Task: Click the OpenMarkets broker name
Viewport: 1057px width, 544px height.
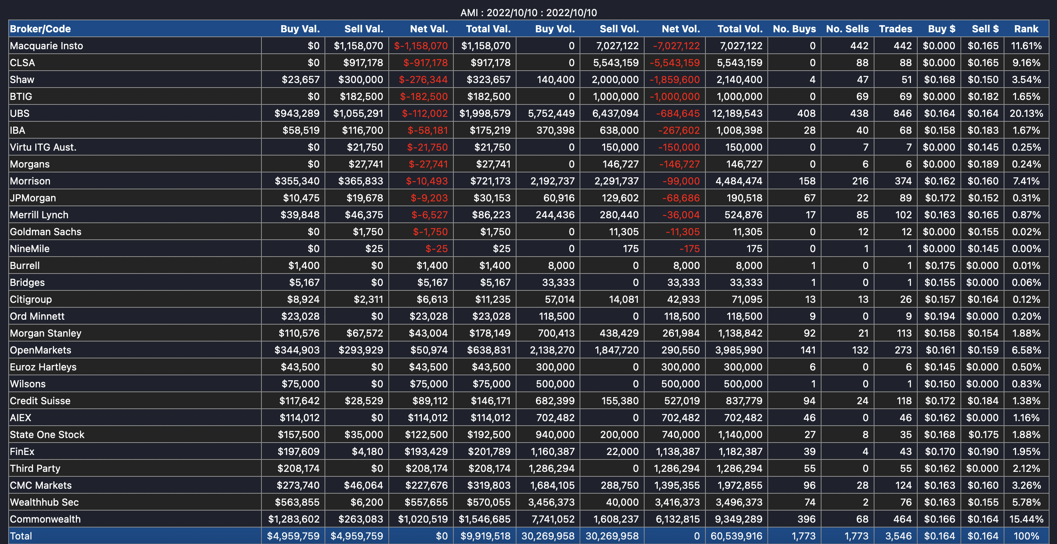Action: [x=40, y=350]
